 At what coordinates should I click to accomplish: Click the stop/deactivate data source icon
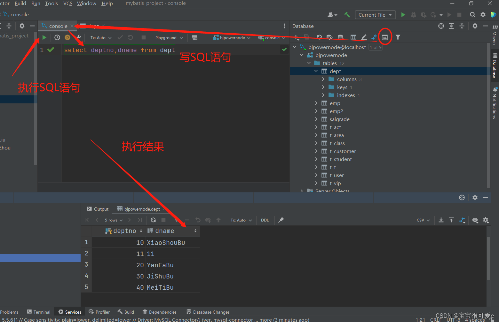coord(341,37)
